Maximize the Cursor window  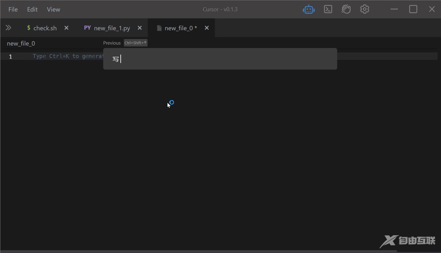tap(413, 9)
